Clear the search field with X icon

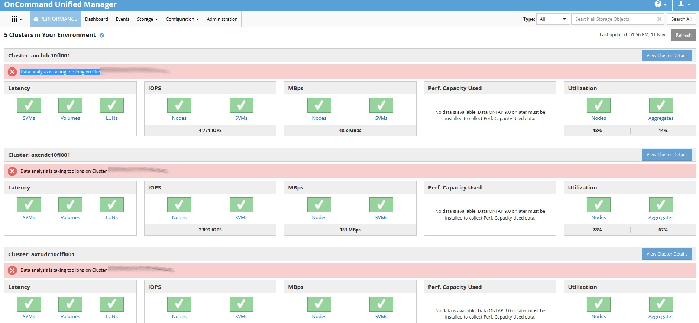(659, 19)
